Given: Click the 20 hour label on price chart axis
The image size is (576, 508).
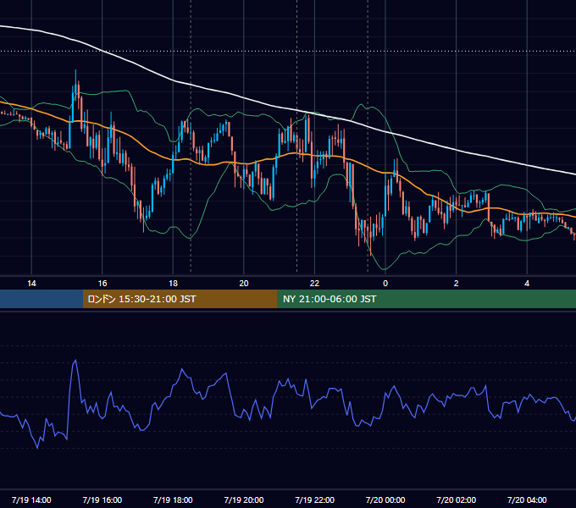Looking at the screenshot, I should tap(244, 284).
